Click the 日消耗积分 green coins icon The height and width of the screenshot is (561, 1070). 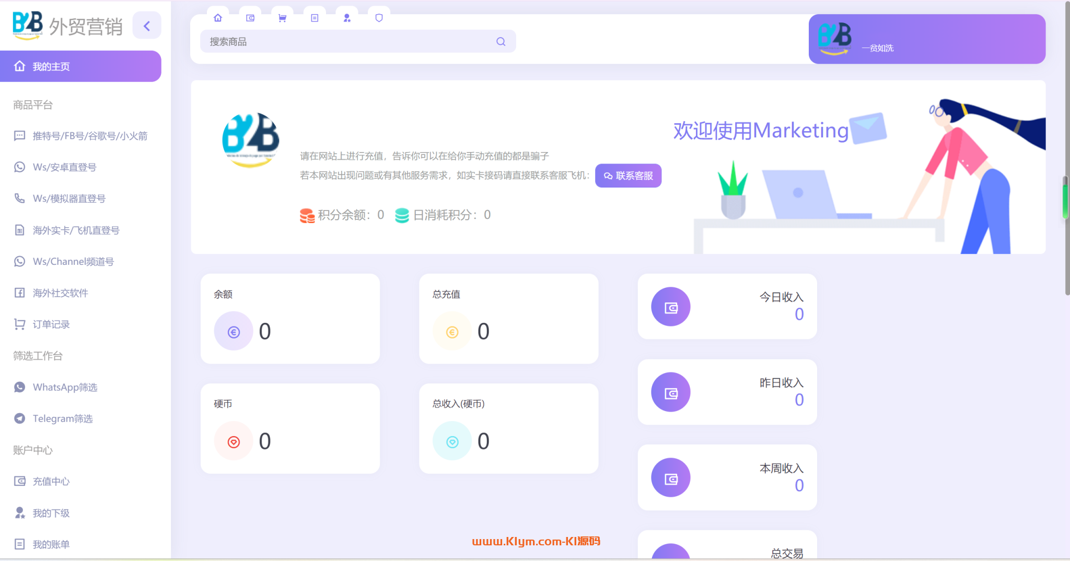(402, 215)
